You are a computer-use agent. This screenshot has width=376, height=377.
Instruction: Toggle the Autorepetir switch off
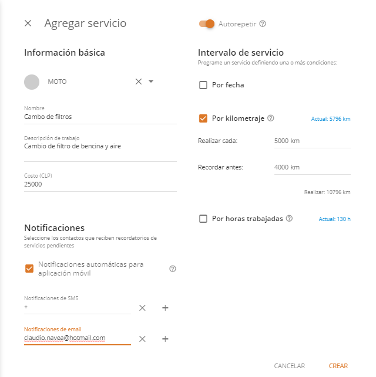tap(207, 24)
